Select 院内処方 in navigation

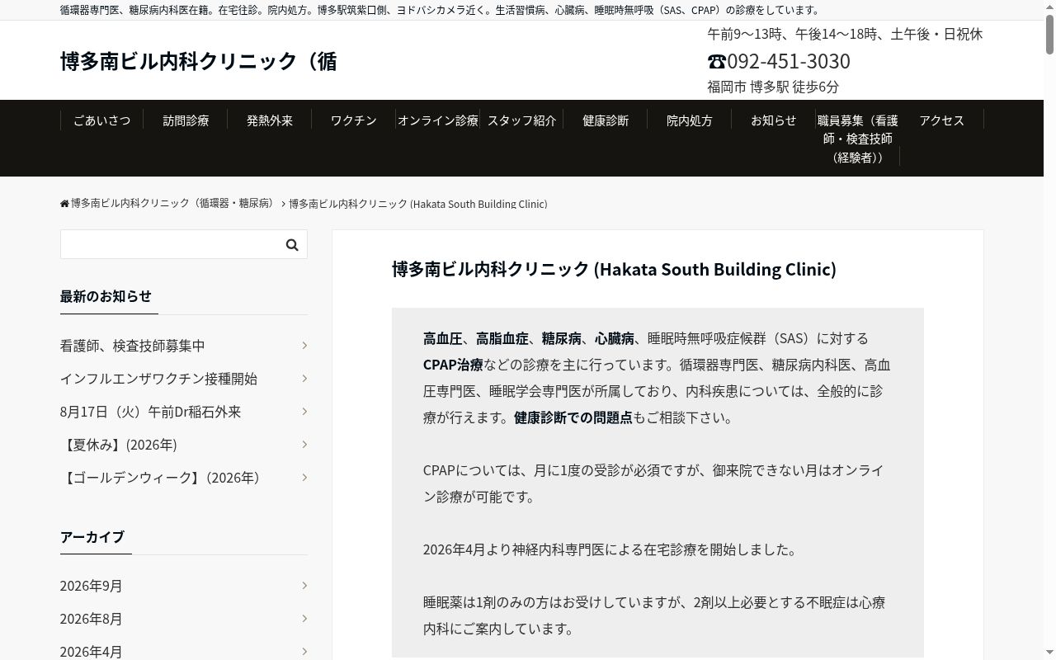[690, 120]
